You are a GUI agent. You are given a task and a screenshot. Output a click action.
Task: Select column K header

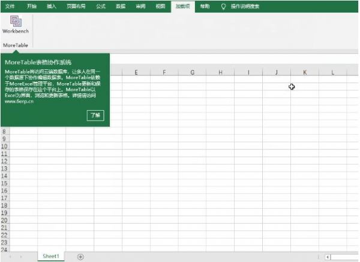pos(305,72)
